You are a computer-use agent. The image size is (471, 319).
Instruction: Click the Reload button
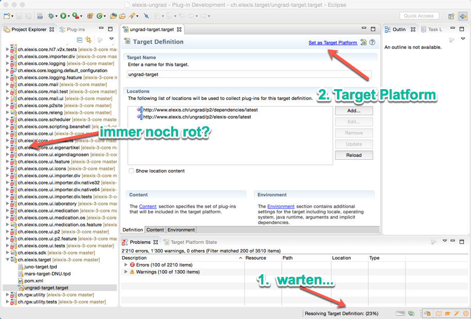coord(354,155)
